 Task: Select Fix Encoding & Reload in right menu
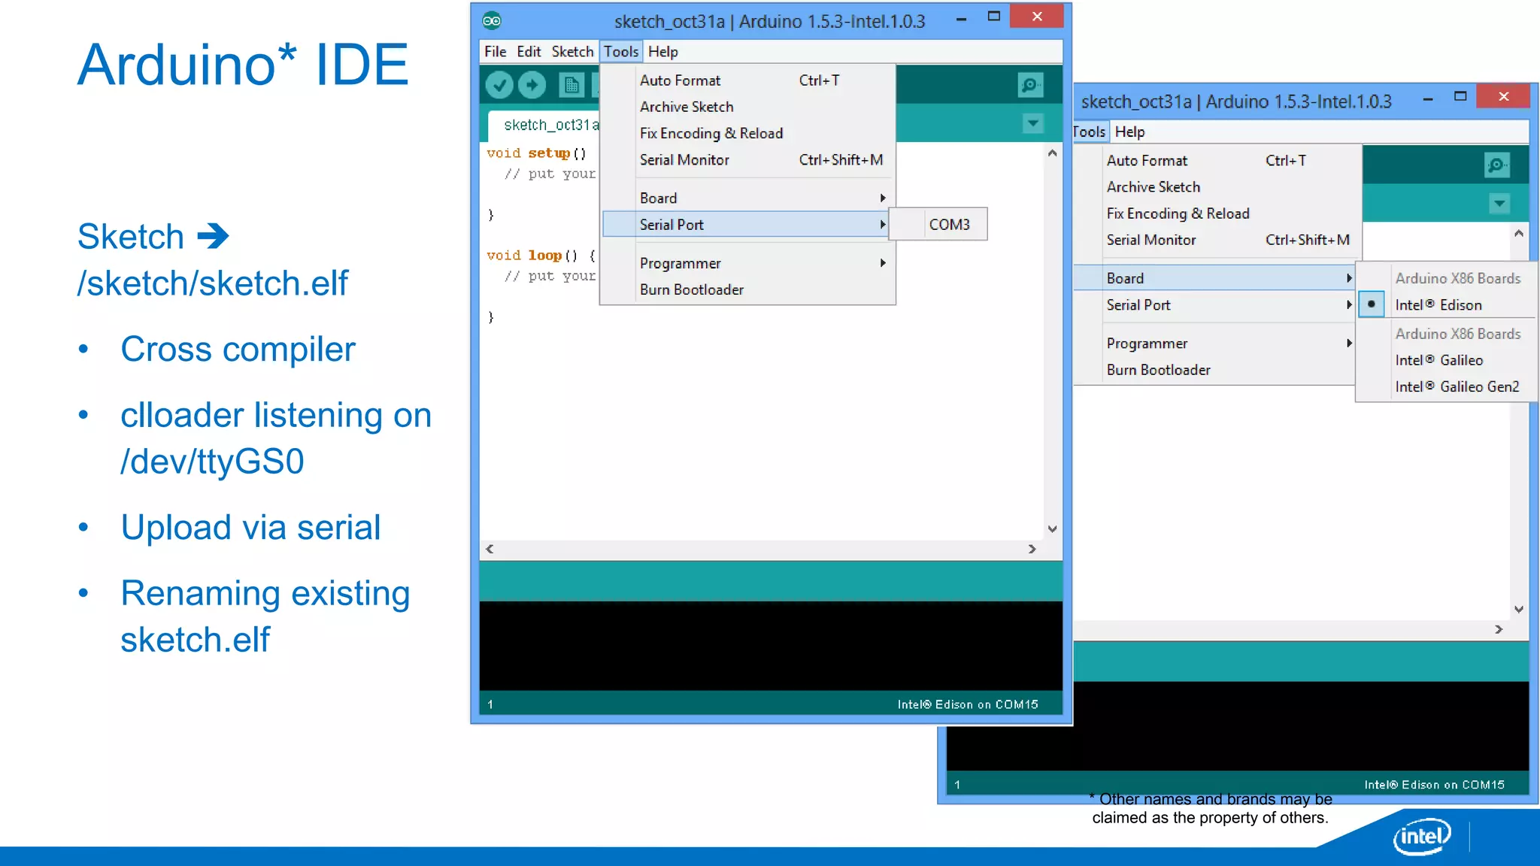[1217, 213]
